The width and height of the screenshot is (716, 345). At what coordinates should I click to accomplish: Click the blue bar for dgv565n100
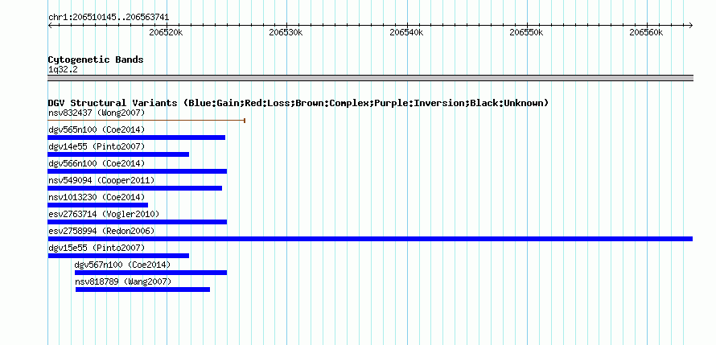(137, 138)
